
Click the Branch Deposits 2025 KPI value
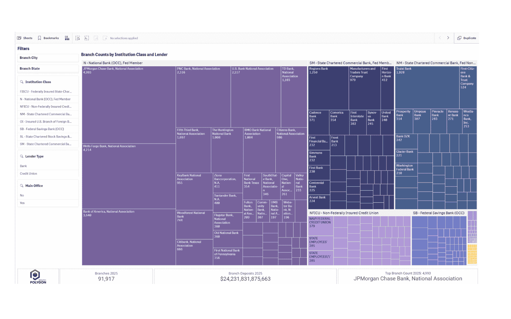click(245, 279)
